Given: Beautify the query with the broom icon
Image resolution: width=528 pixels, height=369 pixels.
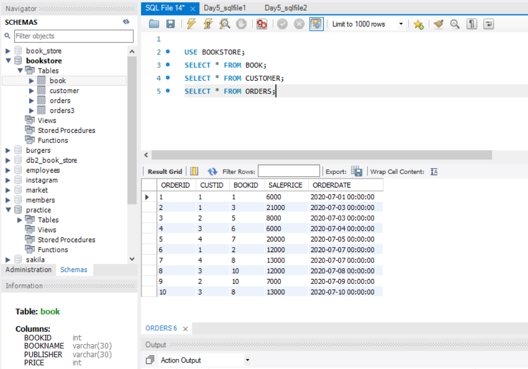Looking at the screenshot, I should [439, 24].
